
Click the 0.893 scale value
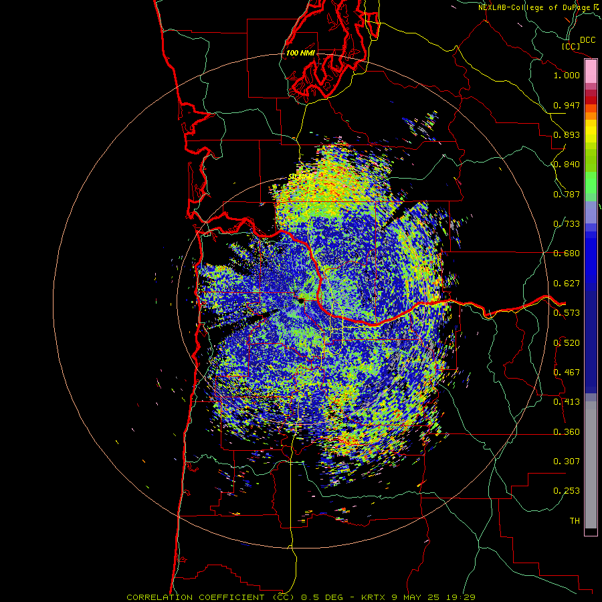coord(567,134)
